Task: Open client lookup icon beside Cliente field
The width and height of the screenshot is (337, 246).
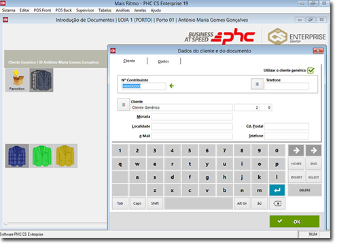Action: tap(124, 105)
